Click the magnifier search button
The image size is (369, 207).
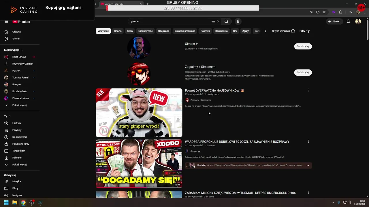click(x=226, y=21)
